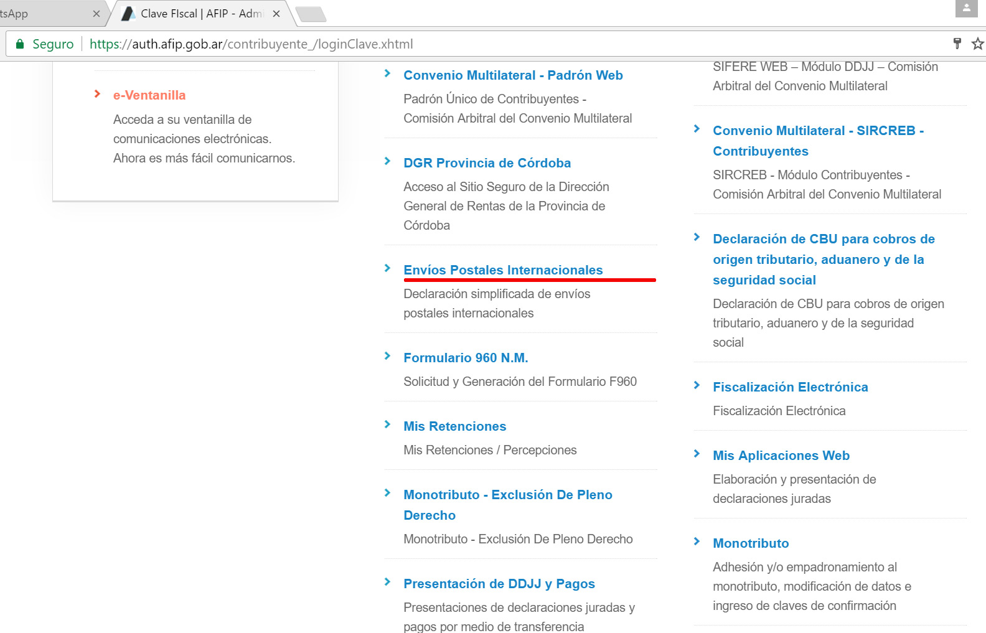The image size is (986, 633).
Task: Close the Clave Fiscal AFIP tab
Action: 276,14
